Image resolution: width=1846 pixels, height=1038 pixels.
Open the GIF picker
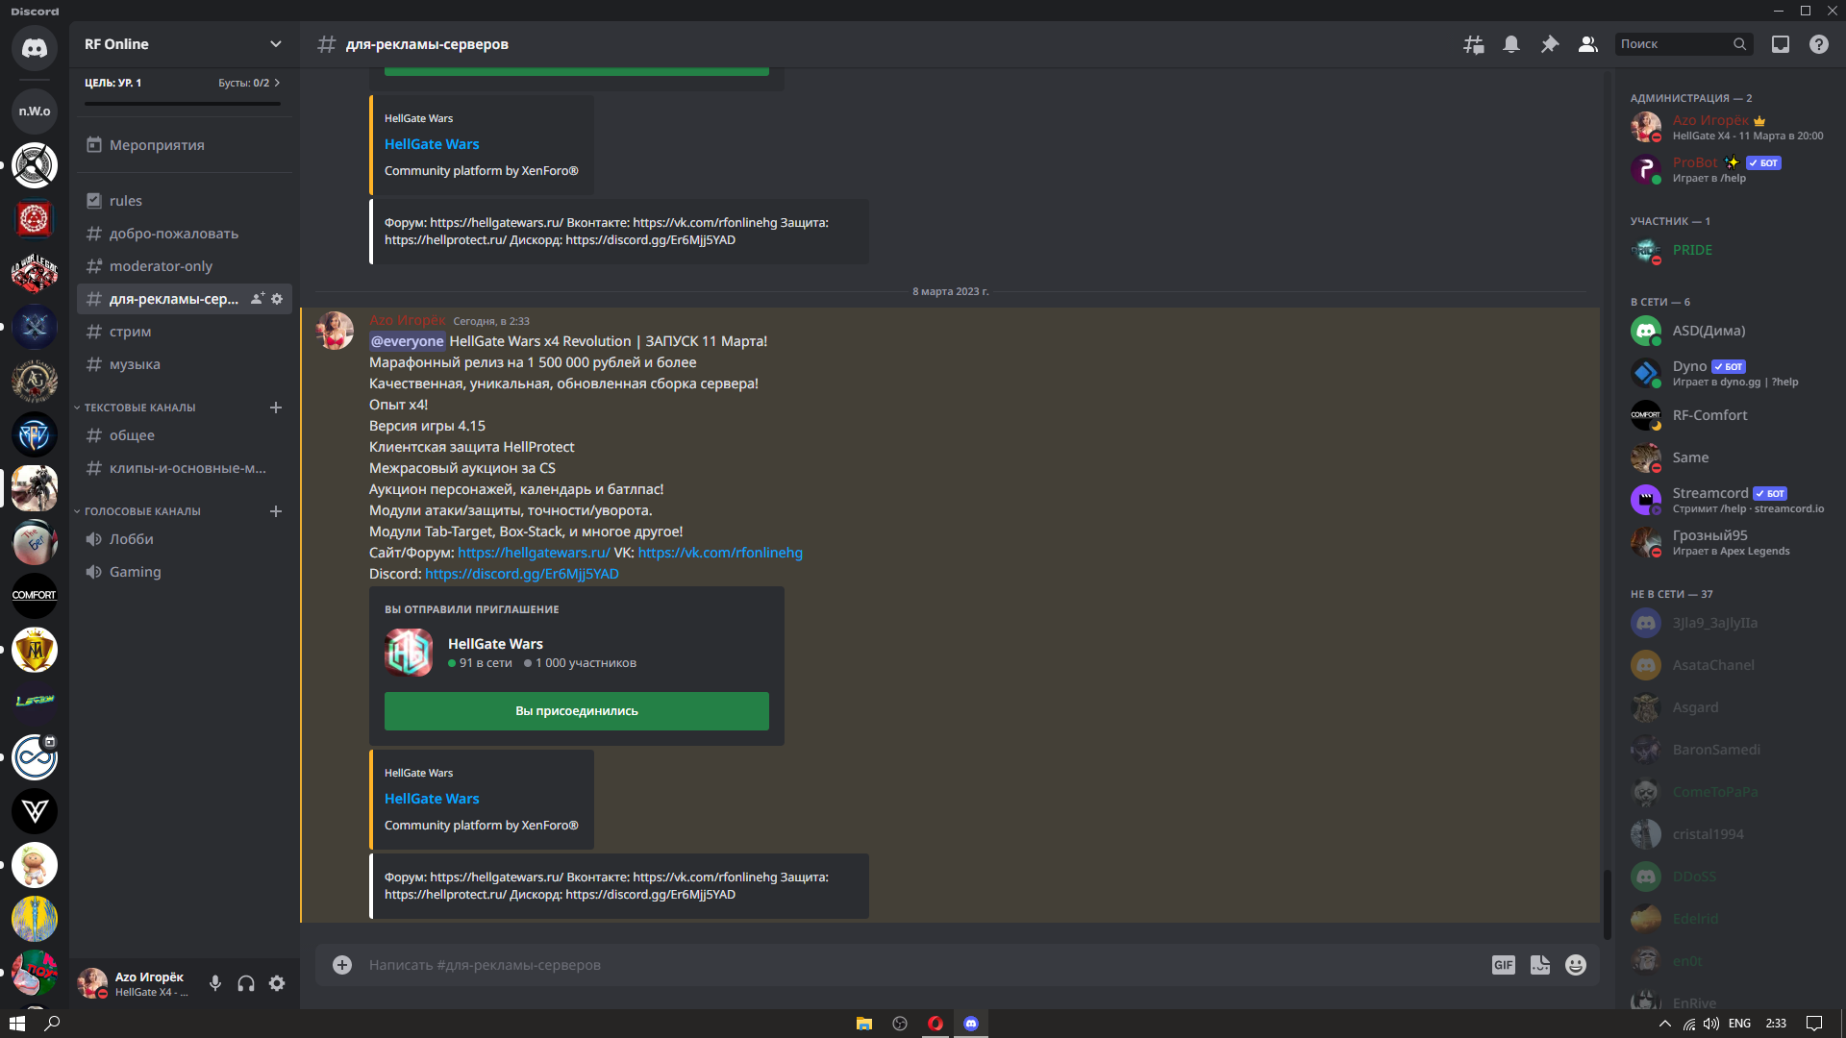coord(1504,965)
